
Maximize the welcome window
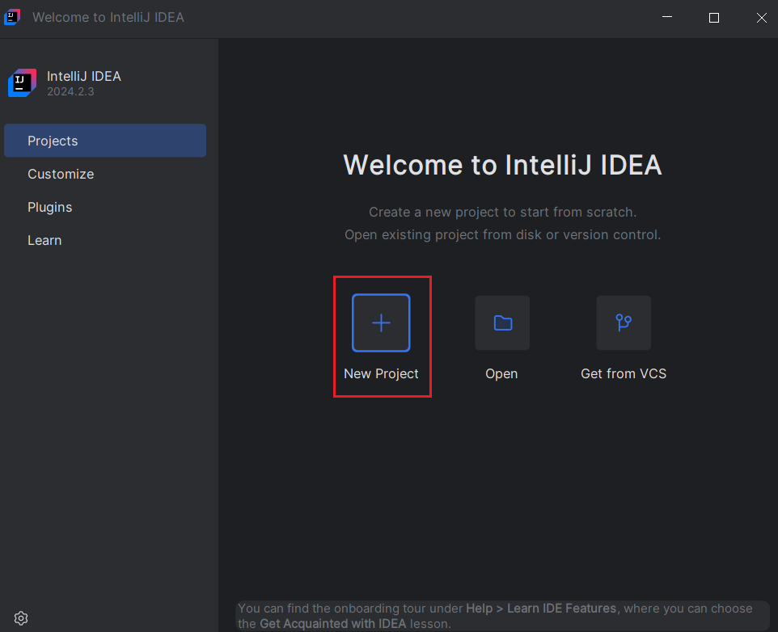point(714,18)
